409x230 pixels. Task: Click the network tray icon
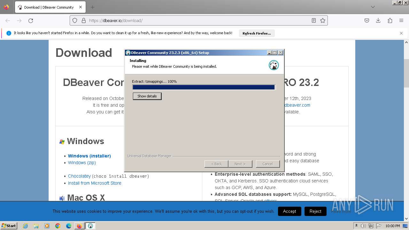coord(371,226)
